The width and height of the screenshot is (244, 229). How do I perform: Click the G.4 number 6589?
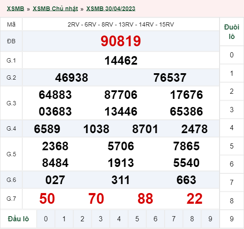pyautogui.click(x=47, y=129)
